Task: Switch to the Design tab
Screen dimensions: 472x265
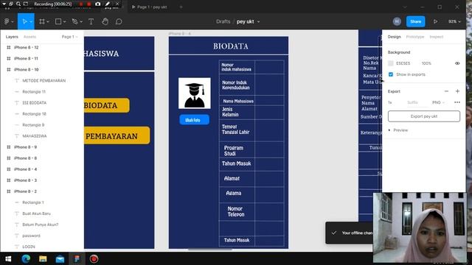Action: pyautogui.click(x=394, y=37)
